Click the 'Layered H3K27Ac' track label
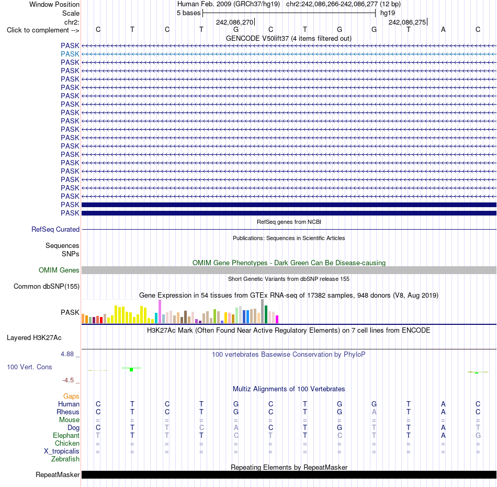 (34, 338)
